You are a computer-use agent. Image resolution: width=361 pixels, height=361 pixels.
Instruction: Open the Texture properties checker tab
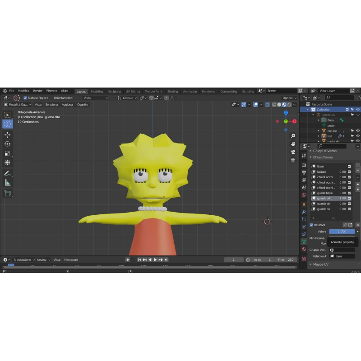304,259
